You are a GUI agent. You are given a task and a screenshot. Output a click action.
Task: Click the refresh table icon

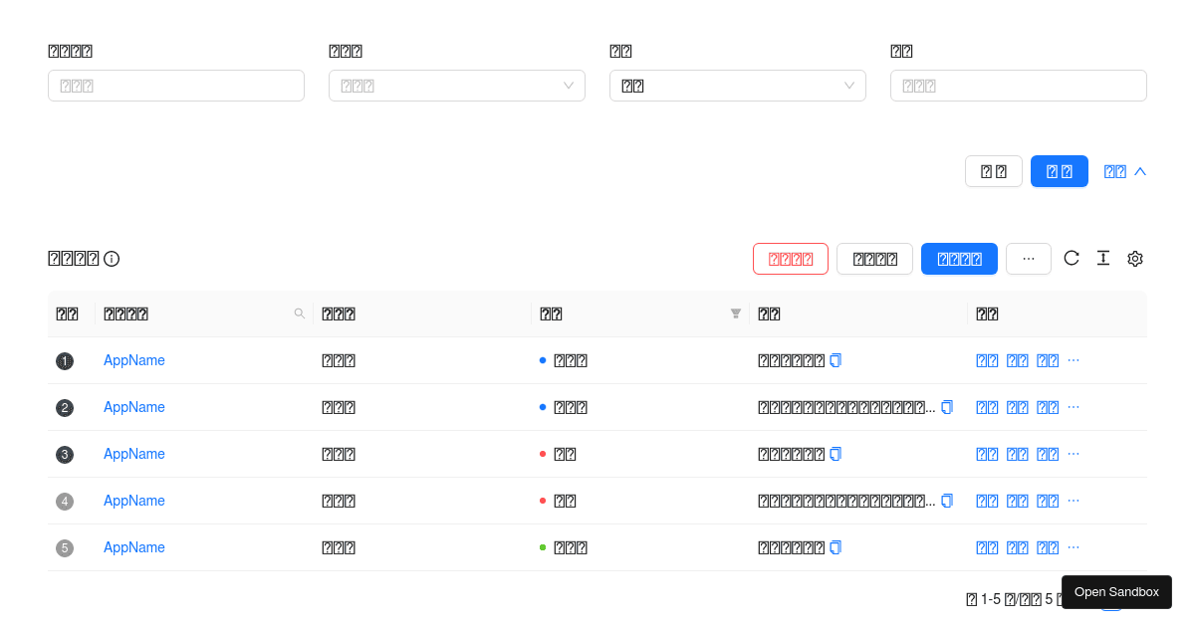pyautogui.click(x=1072, y=258)
